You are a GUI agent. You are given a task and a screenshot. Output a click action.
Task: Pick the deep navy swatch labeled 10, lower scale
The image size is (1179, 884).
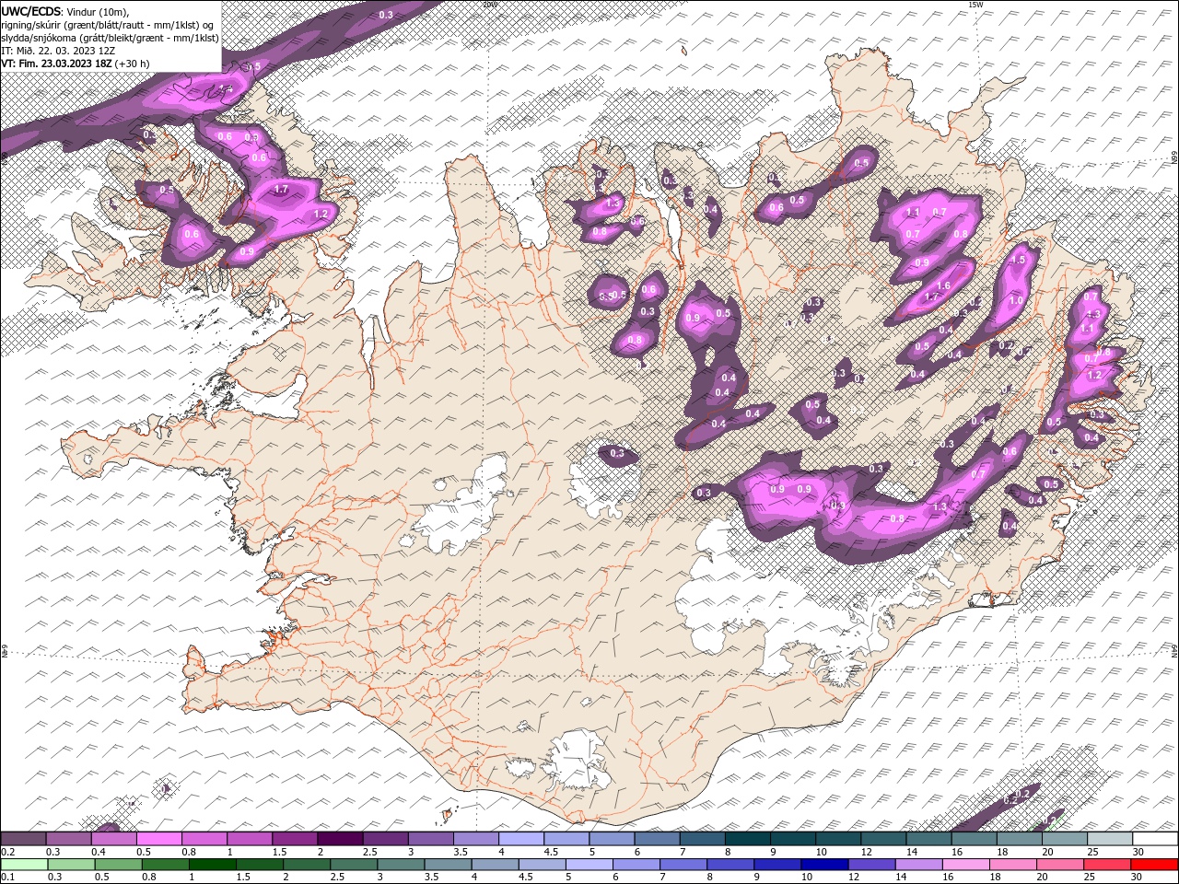tap(823, 865)
